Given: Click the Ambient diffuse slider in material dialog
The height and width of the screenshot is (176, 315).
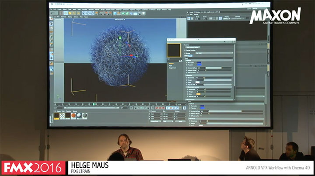Looking at the screenshot, I should 219,68.
